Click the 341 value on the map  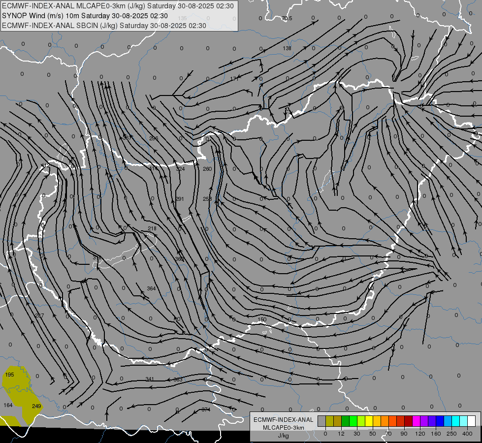pyautogui.click(x=150, y=379)
